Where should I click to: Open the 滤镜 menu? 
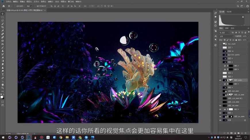pos(51,1)
